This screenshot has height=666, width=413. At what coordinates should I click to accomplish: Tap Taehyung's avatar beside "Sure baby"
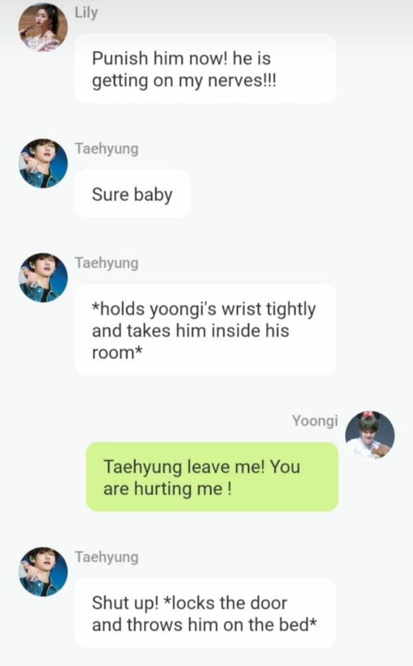pos(43,163)
